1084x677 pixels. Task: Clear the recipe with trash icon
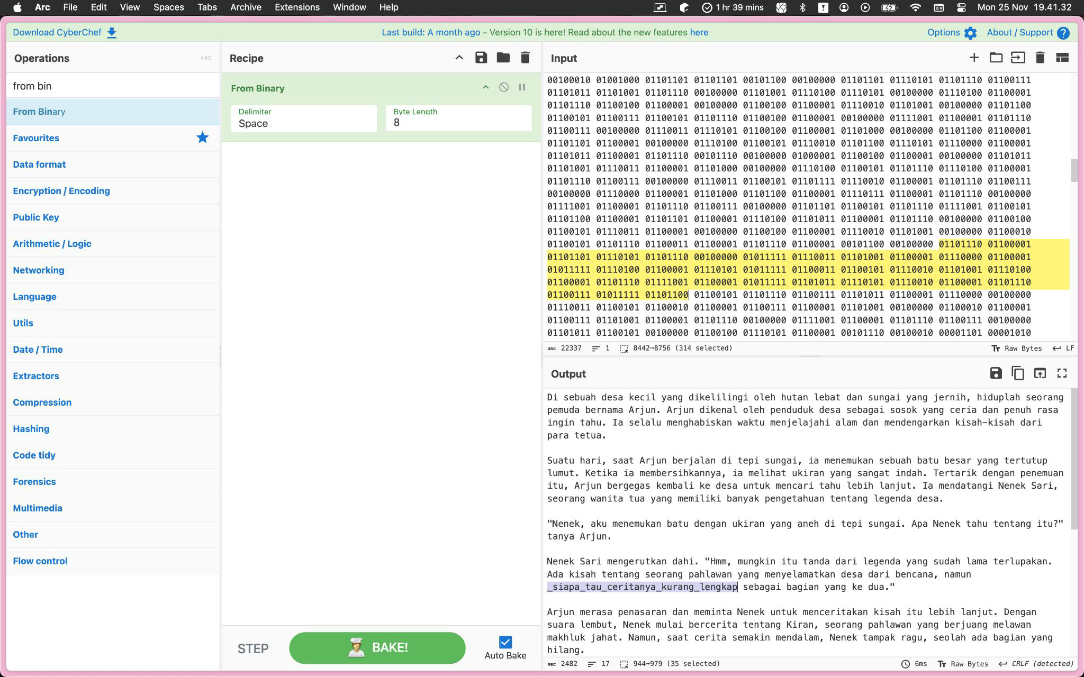coord(525,58)
